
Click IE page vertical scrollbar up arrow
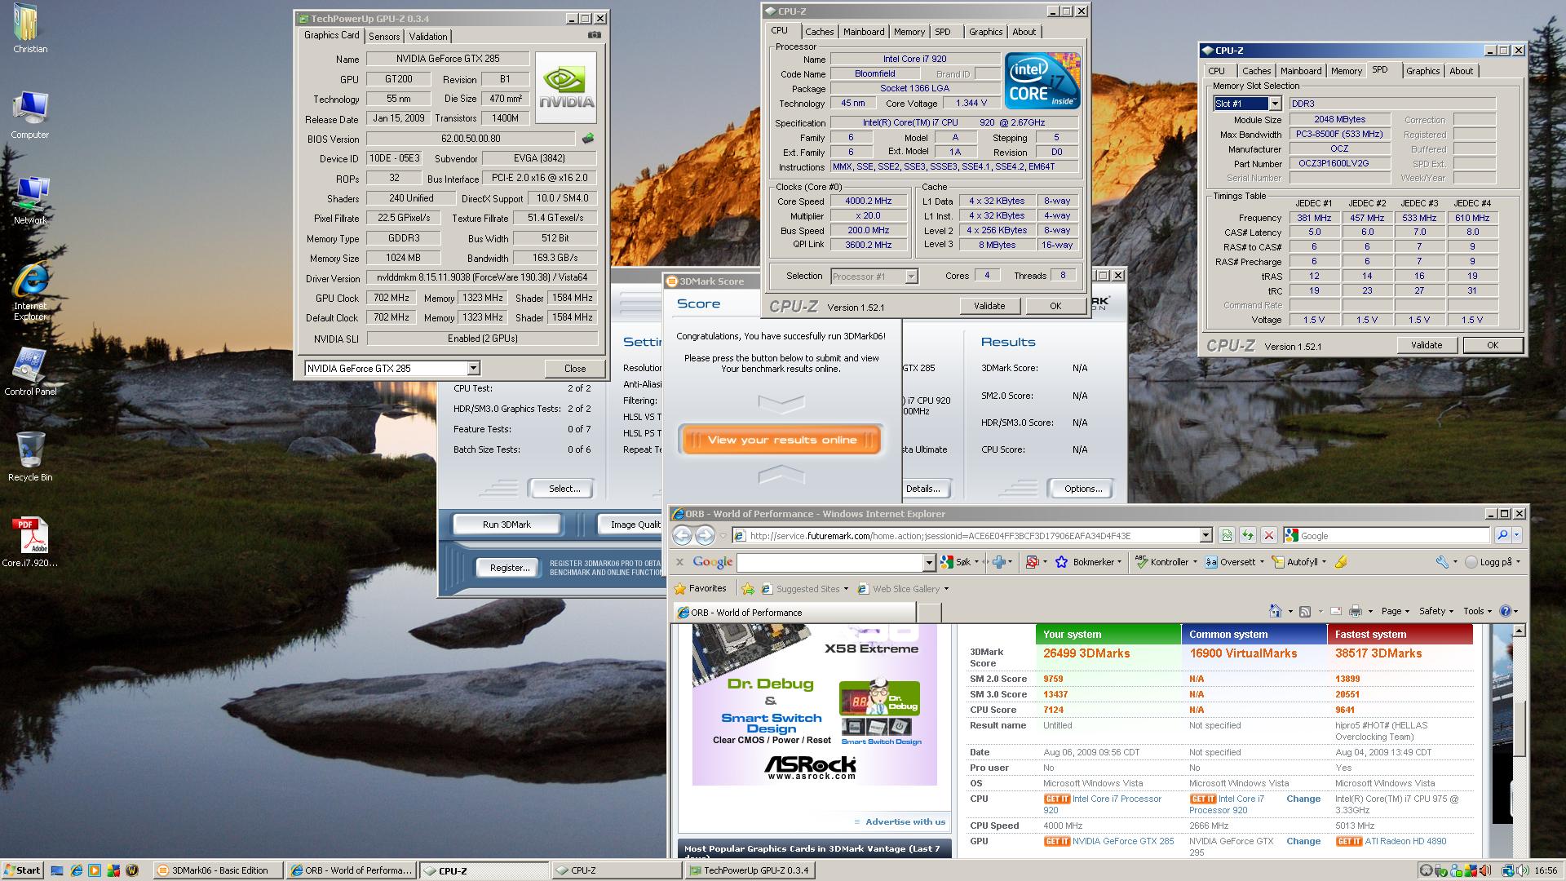(x=1518, y=631)
